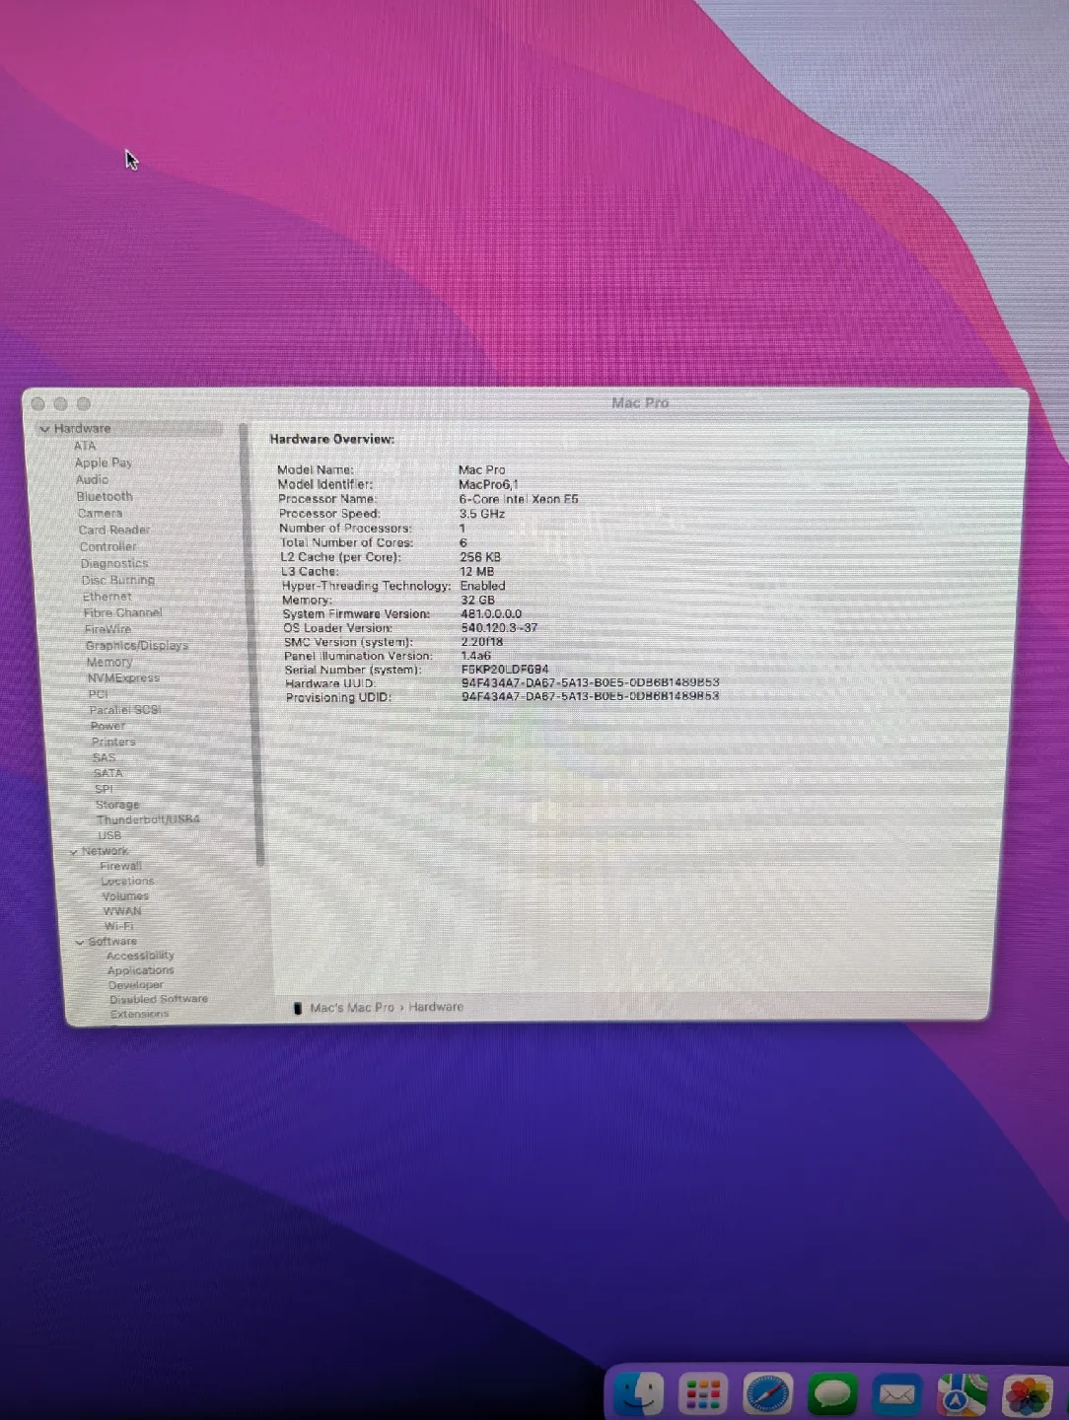Select Bluetooth in the sidebar

(104, 496)
